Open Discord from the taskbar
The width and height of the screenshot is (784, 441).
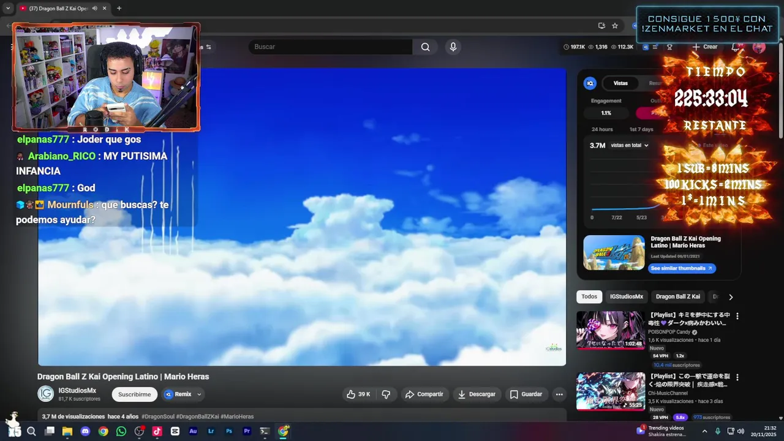coord(85,431)
